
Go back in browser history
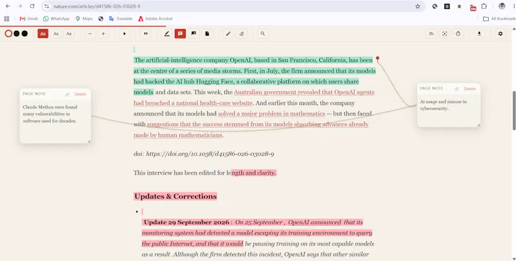coord(8,6)
